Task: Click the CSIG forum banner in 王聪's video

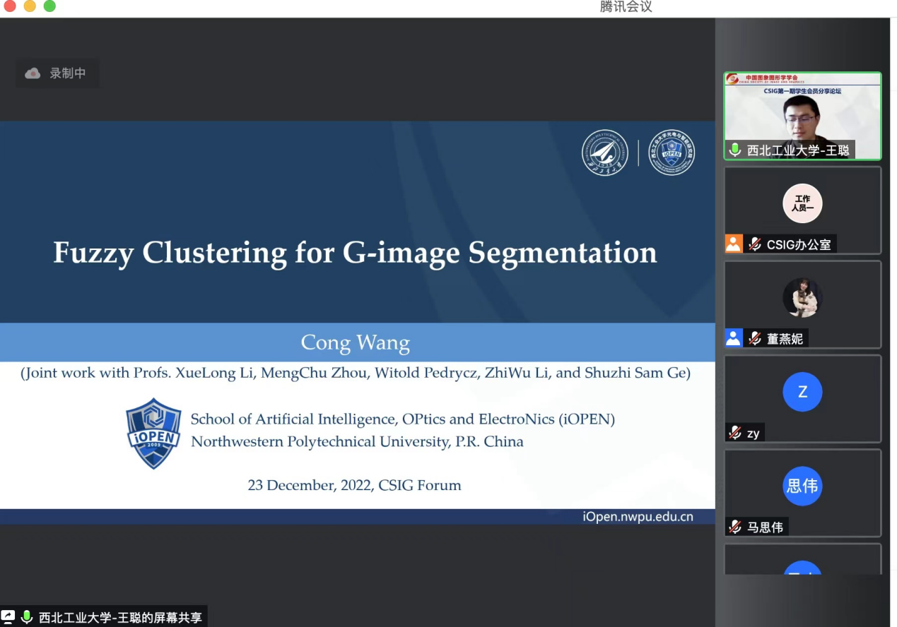Action: click(x=802, y=84)
